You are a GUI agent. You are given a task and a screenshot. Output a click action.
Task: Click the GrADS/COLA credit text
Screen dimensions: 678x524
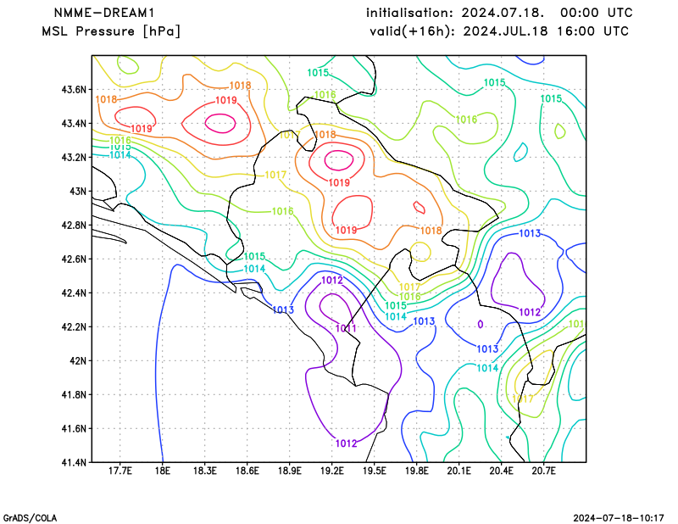30,518
